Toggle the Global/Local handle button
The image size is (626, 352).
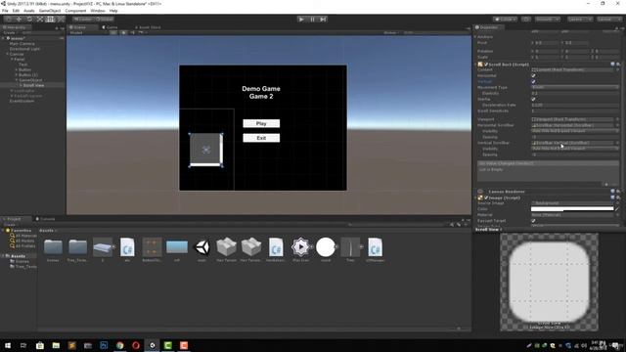pyautogui.click(x=105, y=19)
